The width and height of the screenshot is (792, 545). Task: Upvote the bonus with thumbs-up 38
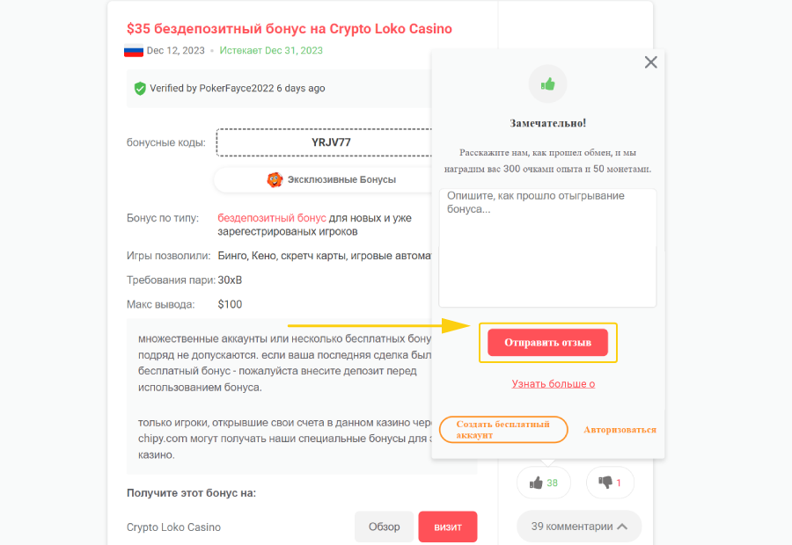[x=543, y=483]
